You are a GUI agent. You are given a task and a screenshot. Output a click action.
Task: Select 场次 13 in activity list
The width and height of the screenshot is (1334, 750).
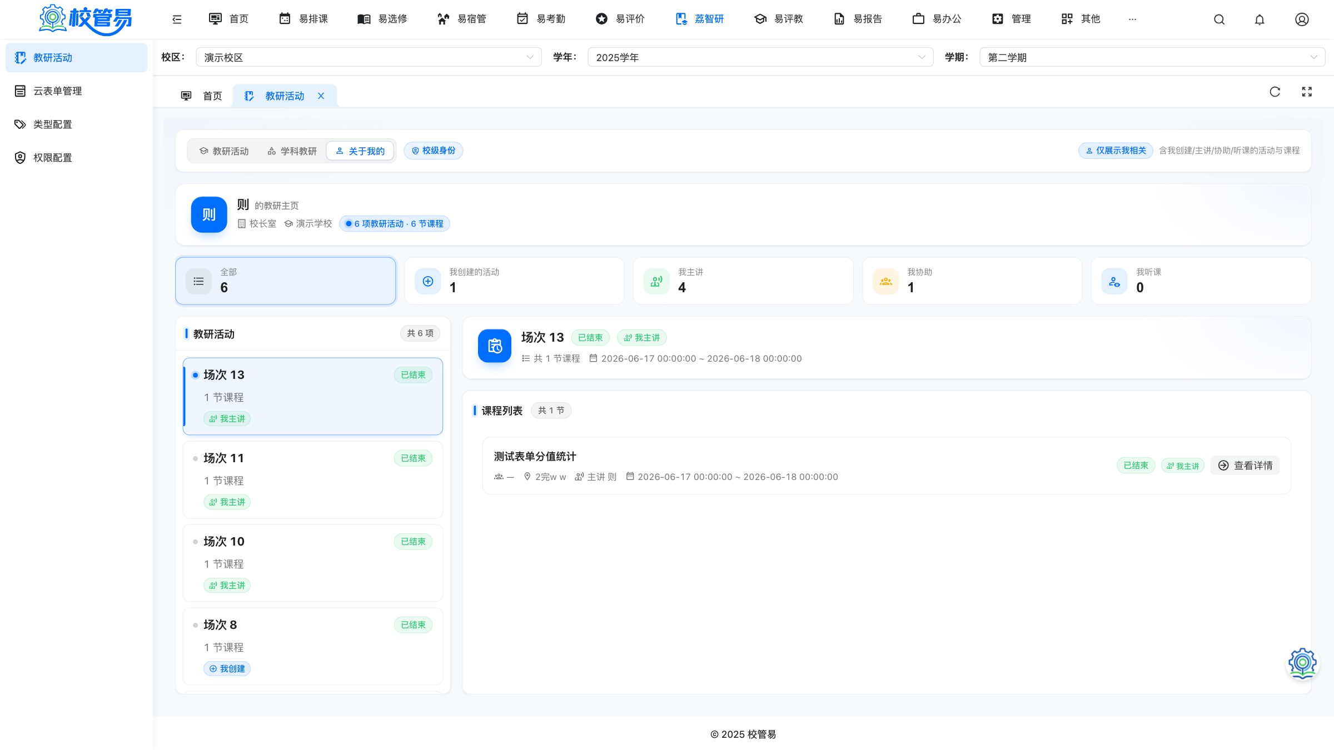pyautogui.click(x=313, y=396)
